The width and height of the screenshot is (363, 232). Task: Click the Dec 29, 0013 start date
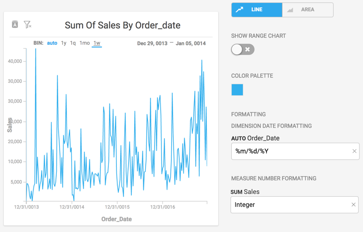click(152, 43)
